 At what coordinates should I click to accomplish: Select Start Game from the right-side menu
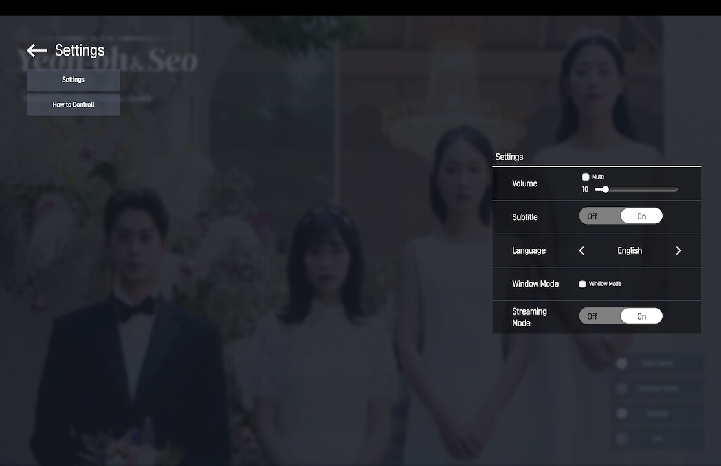[657, 363]
